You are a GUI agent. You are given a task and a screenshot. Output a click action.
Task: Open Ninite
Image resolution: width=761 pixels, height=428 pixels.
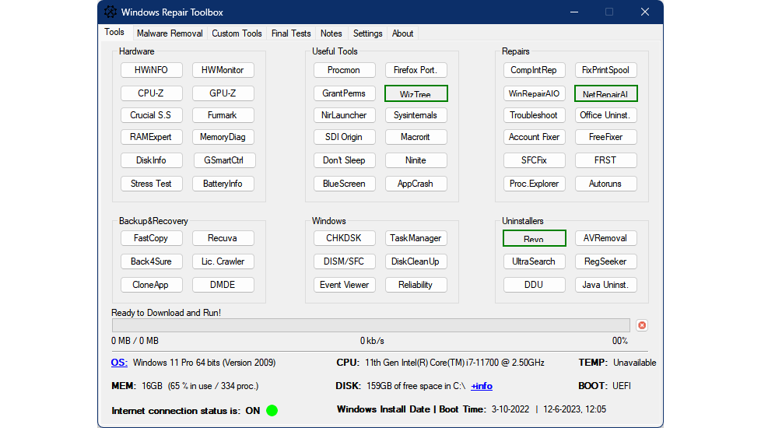click(416, 160)
